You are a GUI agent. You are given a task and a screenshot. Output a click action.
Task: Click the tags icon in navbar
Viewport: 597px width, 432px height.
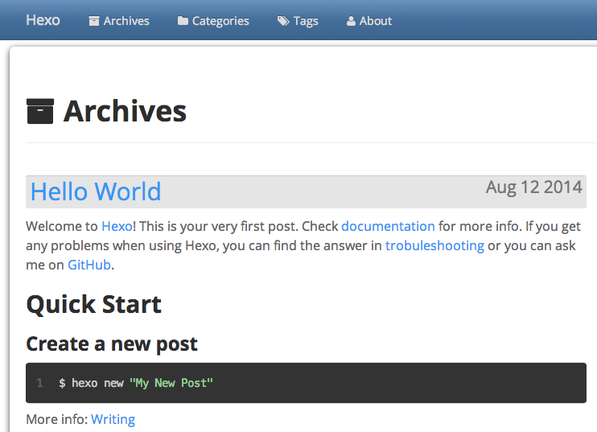pyautogui.click(x=283, y=21)
